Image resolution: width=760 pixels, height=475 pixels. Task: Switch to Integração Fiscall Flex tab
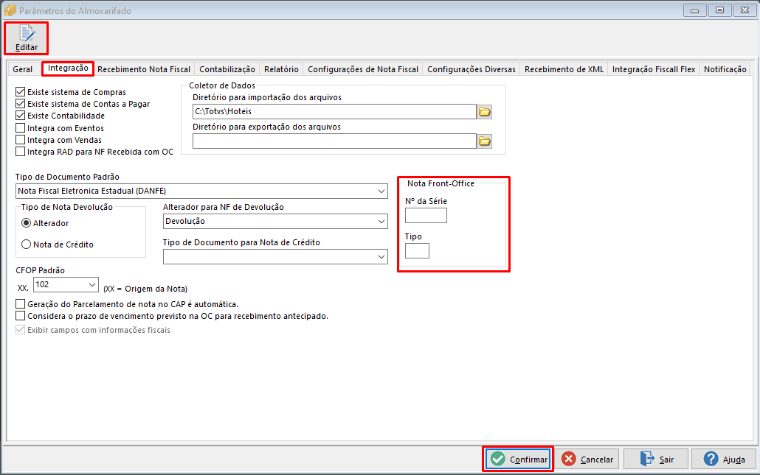pyautogui.click(x=654, y=69)
